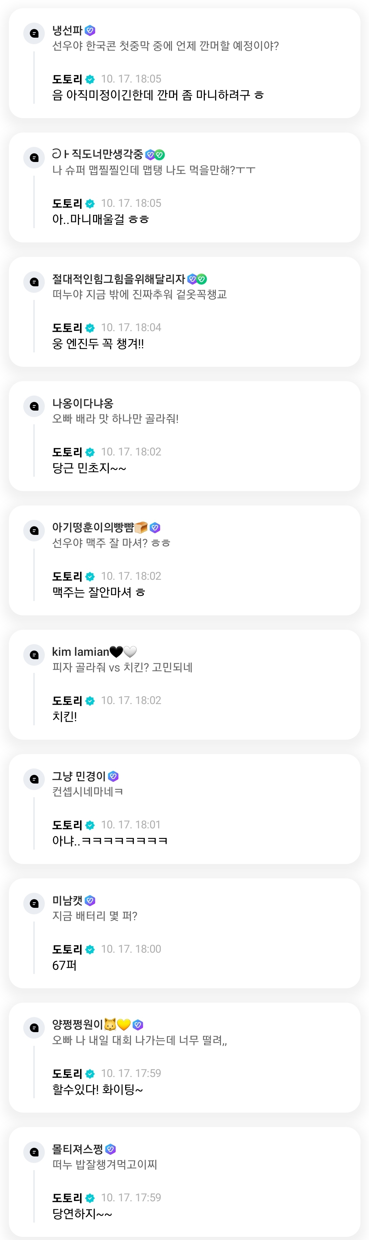Click the reply text 당근 민초지~~

[x=89, y=468]
